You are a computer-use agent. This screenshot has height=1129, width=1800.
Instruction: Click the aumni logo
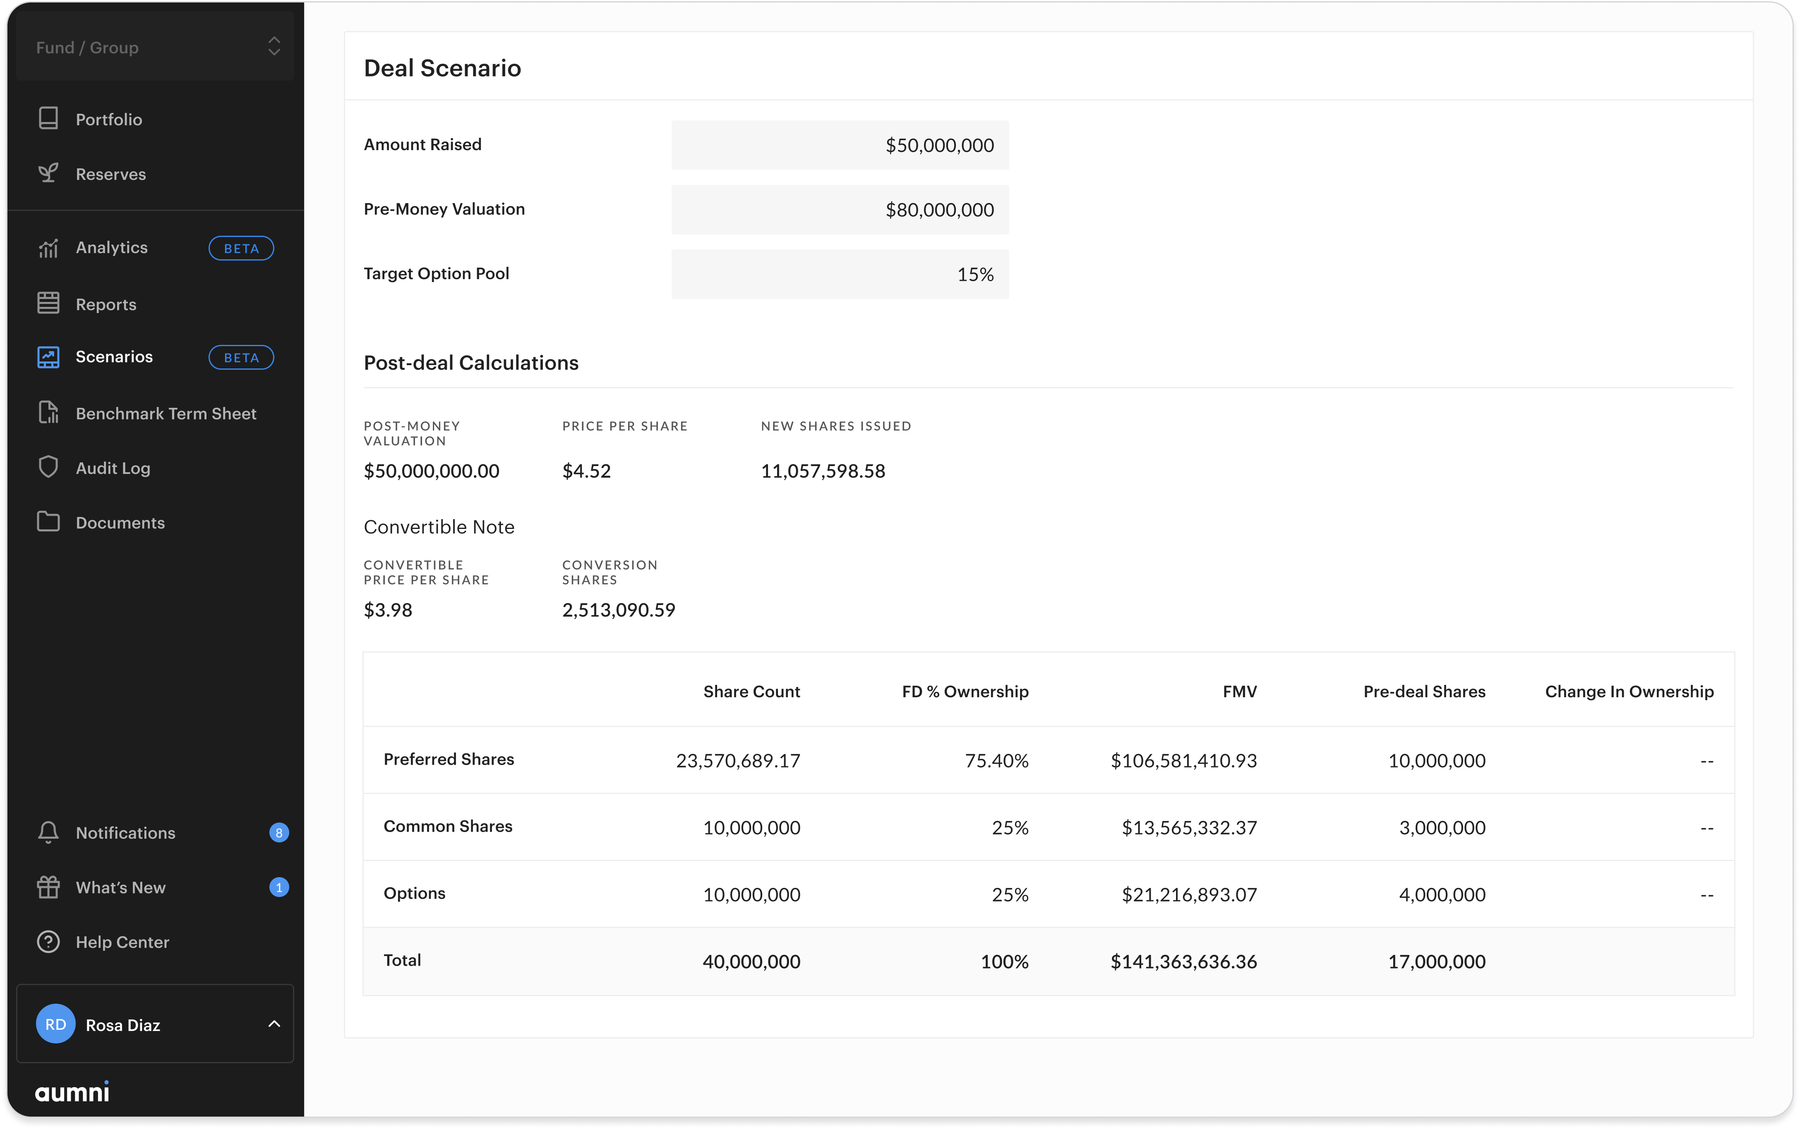tap(72, 1092)
